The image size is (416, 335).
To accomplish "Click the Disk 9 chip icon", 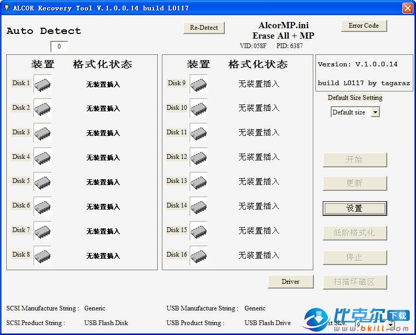I will tap(198, 84).
